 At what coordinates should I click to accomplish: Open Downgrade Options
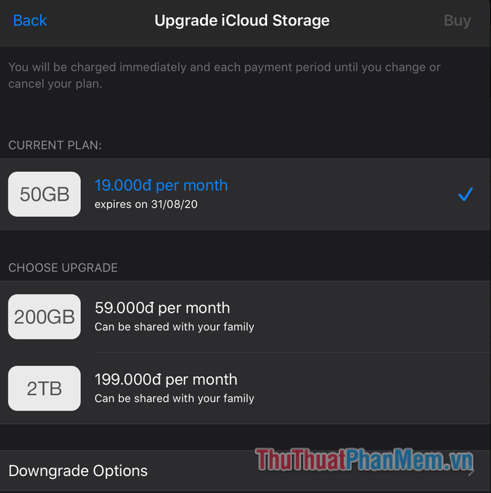[78, 470]
